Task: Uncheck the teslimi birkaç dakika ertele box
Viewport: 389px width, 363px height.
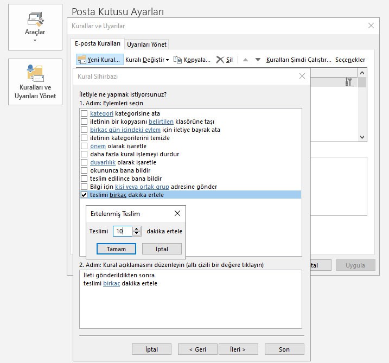Action: [84, 195]
